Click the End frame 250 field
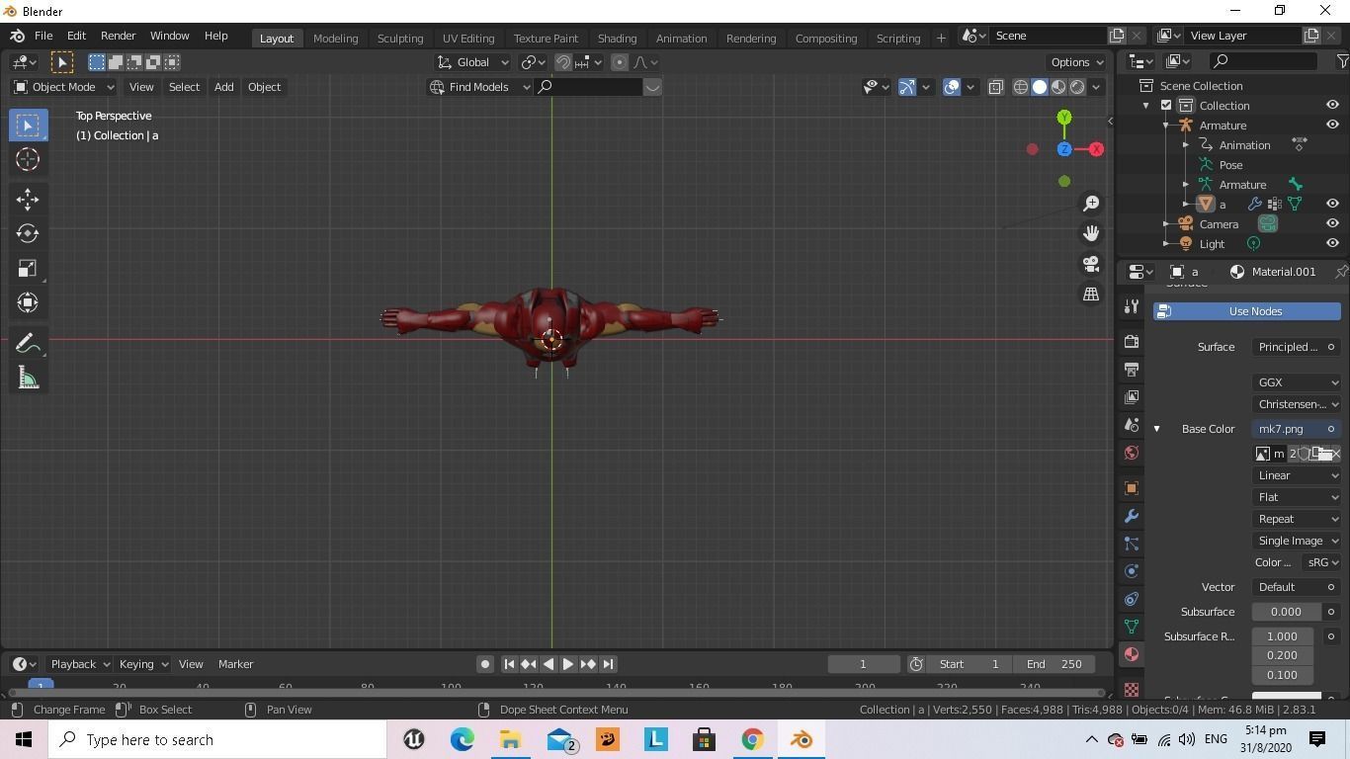 click(x=1055, y=664)
